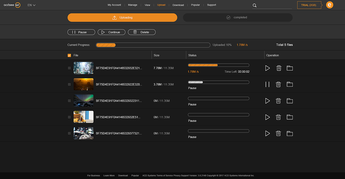
Task: Check the box for file ending E321...
Action: (69, 68)
